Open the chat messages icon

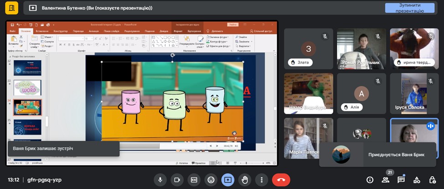tap(401, 180)
